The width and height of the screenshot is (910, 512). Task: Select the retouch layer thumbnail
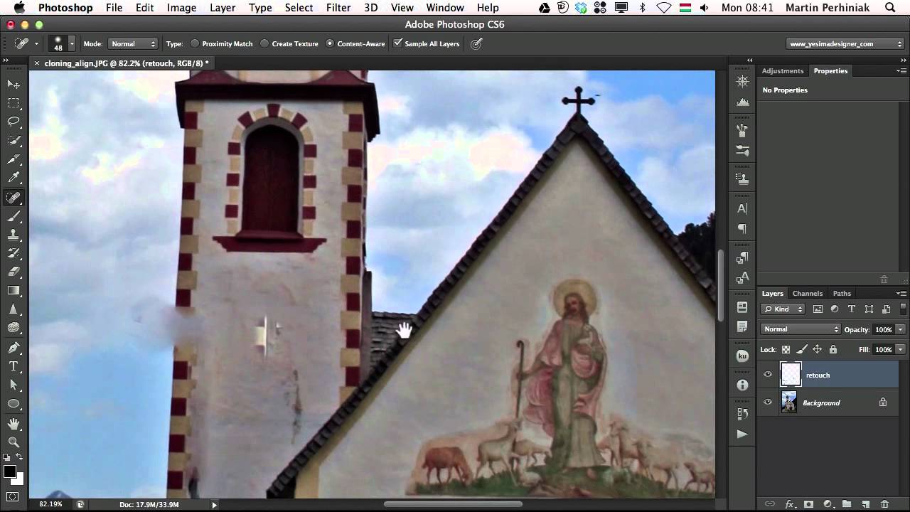(791, 375)
